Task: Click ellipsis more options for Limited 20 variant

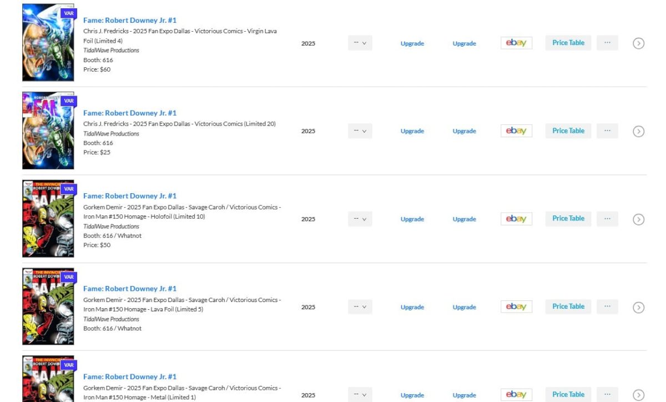Action: (607, 131)
